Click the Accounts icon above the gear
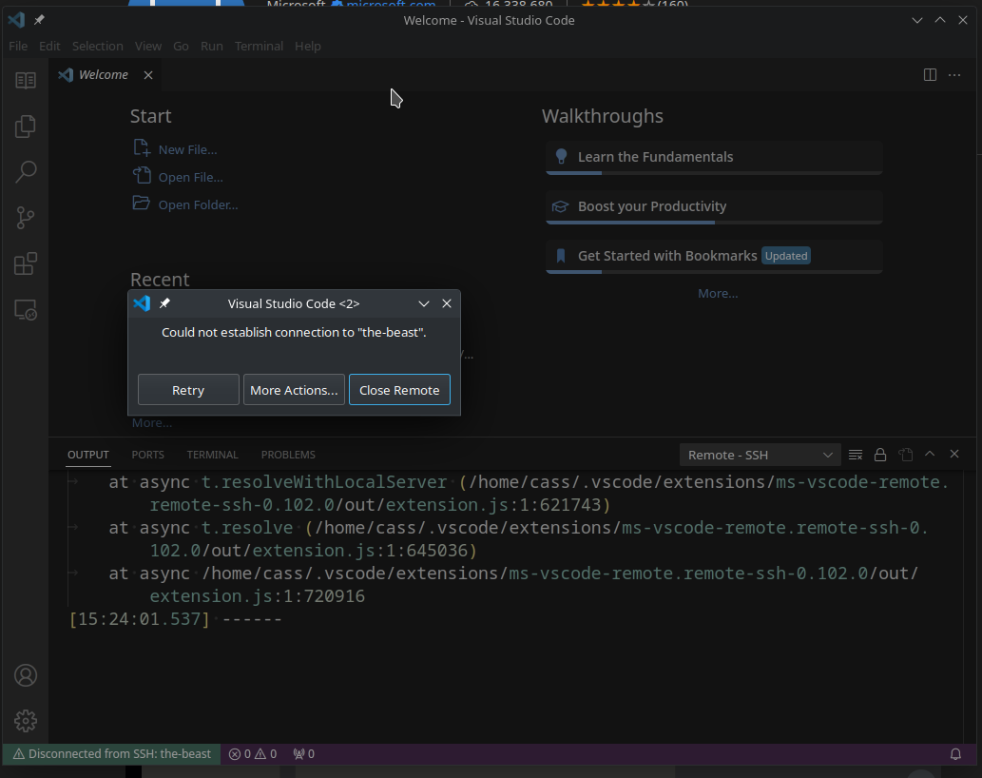Image resolution: width=982 pixels, height=778 pixels. [x=25, y=675]
